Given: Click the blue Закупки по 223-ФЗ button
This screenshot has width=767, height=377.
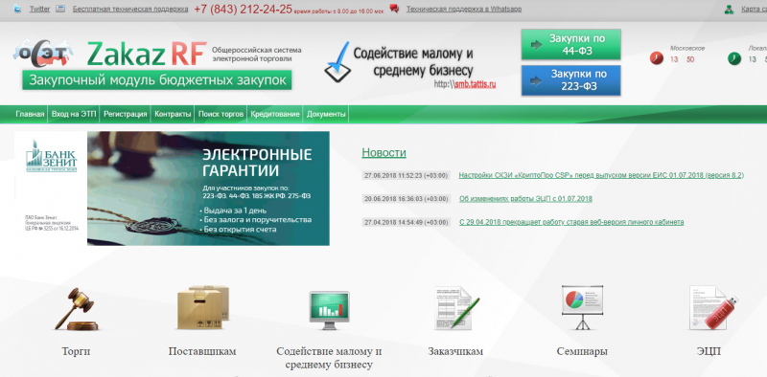Looking at the screenshot, I should (570, 80).
